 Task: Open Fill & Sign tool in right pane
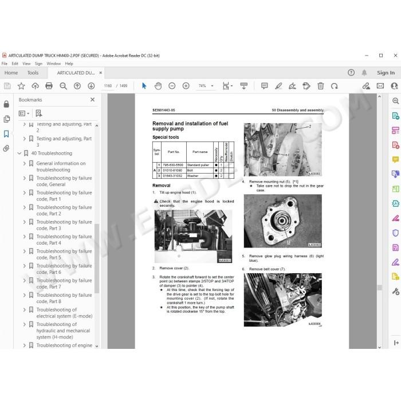click(395, 262)
